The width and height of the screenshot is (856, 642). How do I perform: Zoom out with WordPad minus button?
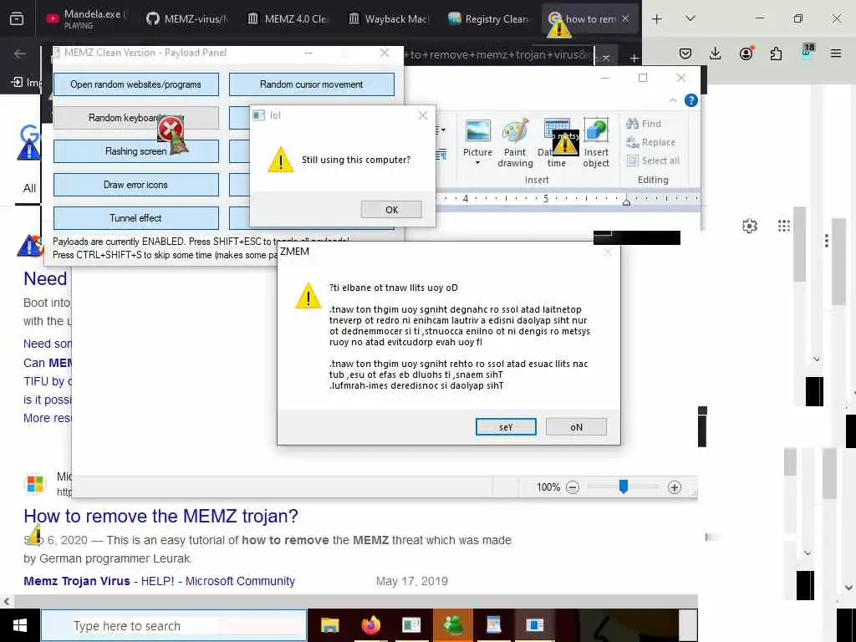point(572,487)
